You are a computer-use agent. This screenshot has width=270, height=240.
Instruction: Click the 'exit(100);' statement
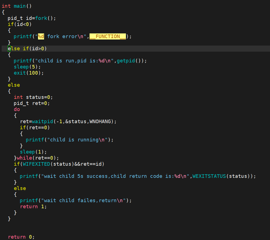29,73
